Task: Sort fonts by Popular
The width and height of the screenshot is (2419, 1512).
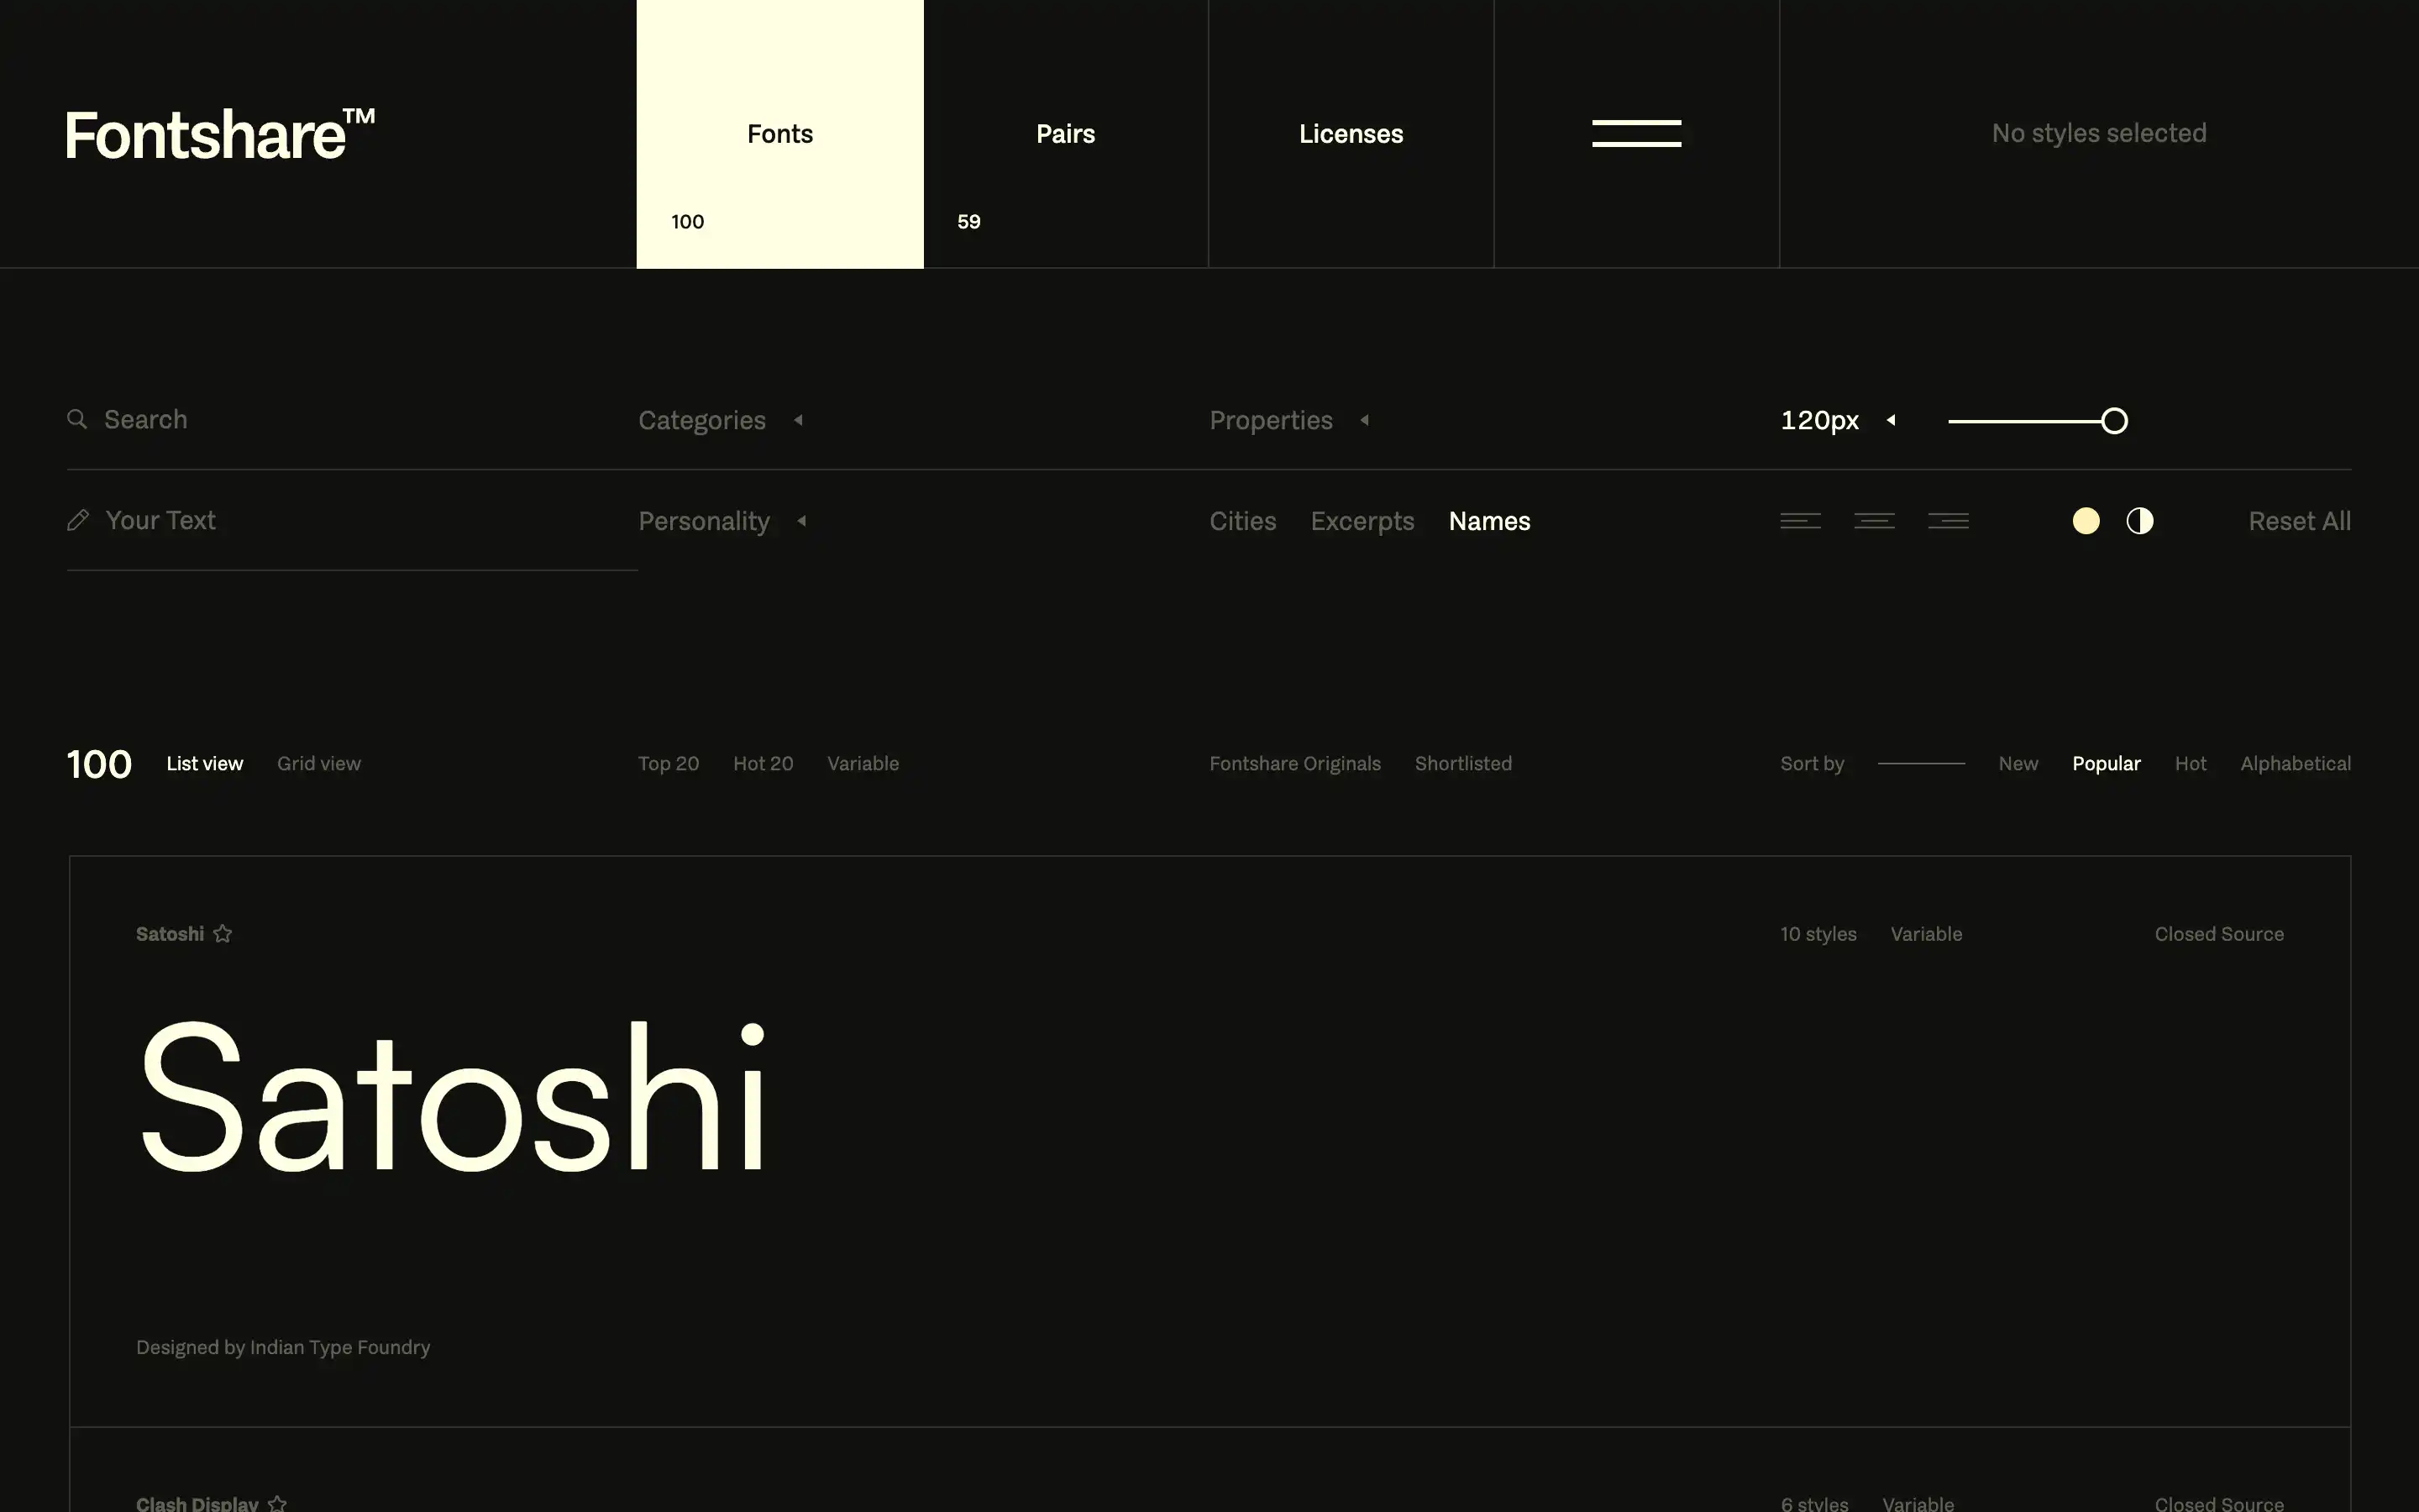Action: tap(2107, 764)
